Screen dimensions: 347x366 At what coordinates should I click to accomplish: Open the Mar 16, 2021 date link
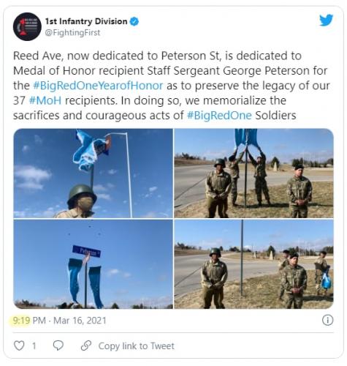click(x=80, y=321)
